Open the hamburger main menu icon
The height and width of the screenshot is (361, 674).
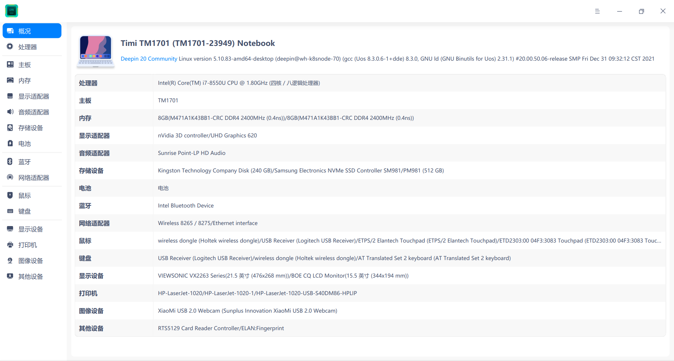point(597,11)
